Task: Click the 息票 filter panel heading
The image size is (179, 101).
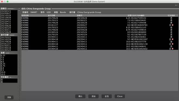Action: pyautogui.click(x=3, y=53)
